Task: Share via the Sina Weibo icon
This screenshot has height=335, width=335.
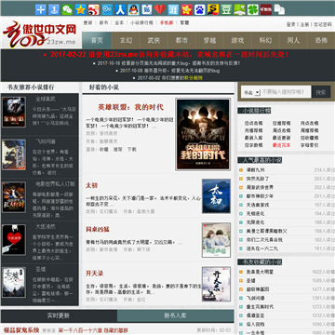Action: coord(94,9)
